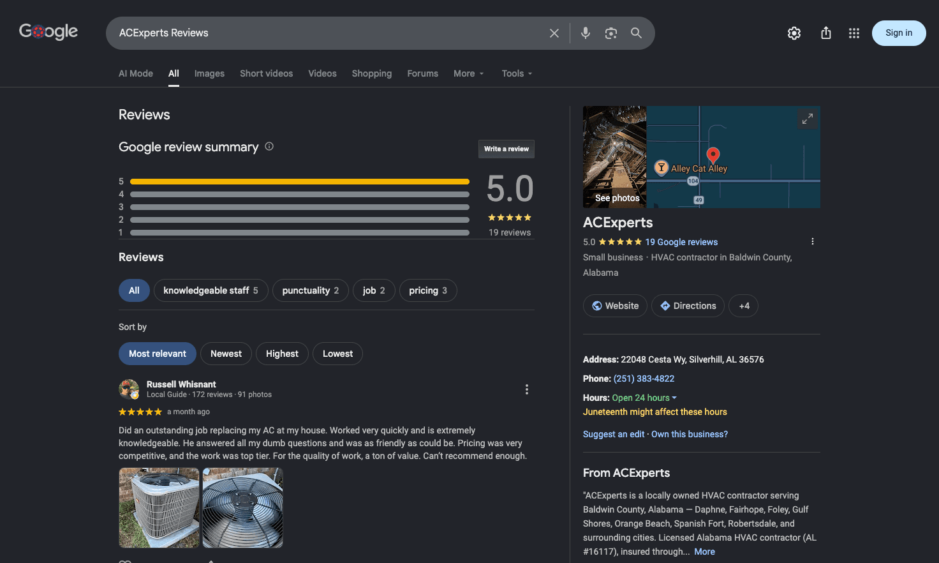This screenshot has height=563, width=939.
Task: Click the Website button
Action: point(615,306)
